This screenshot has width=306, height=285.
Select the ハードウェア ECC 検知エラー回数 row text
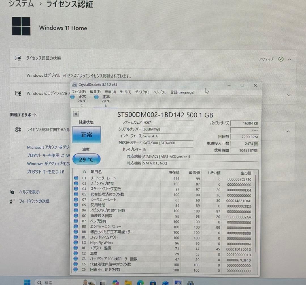114,259
